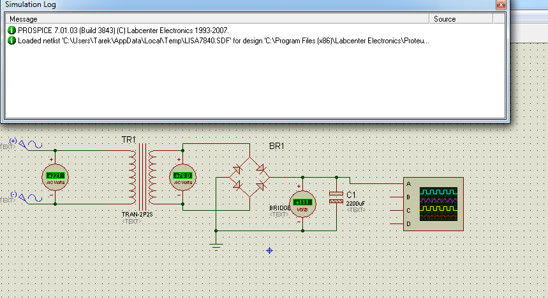548x298 pixels.
Task: Click oscilloscope channel D input pin
Action: click(397, 224)
